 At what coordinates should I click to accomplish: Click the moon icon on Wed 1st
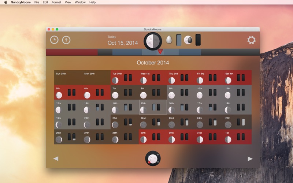tap(143, 81)
